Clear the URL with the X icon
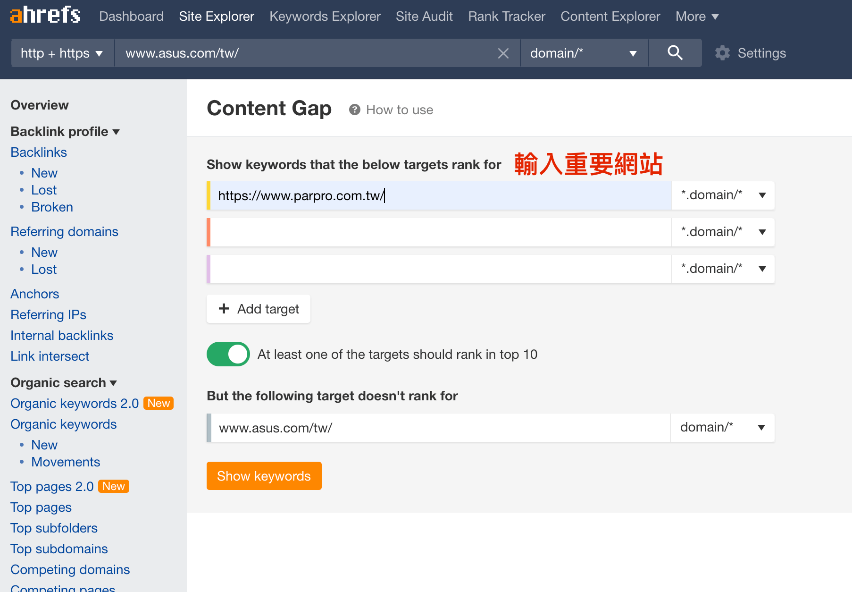The image size is (852, 592). tap(503, 53)
